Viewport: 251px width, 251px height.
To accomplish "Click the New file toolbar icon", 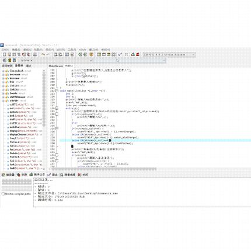I will pyautogui.click(x=5, y=54).
